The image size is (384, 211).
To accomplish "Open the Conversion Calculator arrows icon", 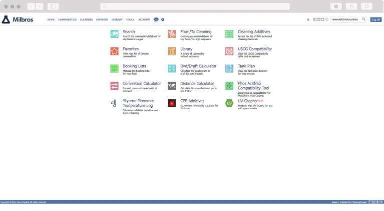I will 114,86.
